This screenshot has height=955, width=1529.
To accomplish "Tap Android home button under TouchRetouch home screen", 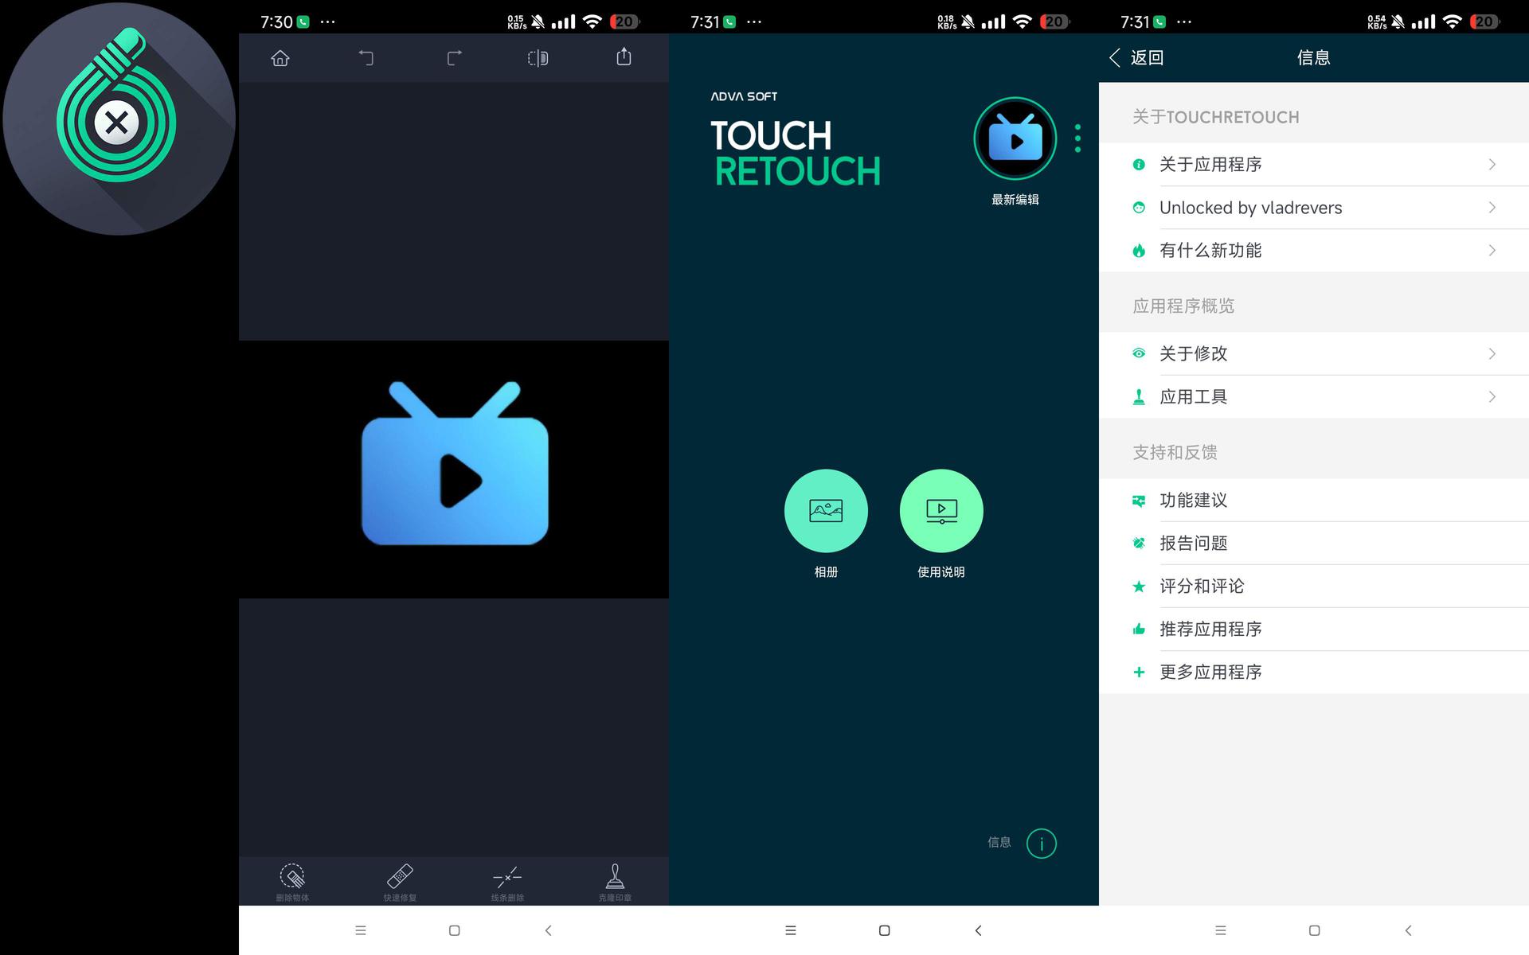I will pos(885,930).
